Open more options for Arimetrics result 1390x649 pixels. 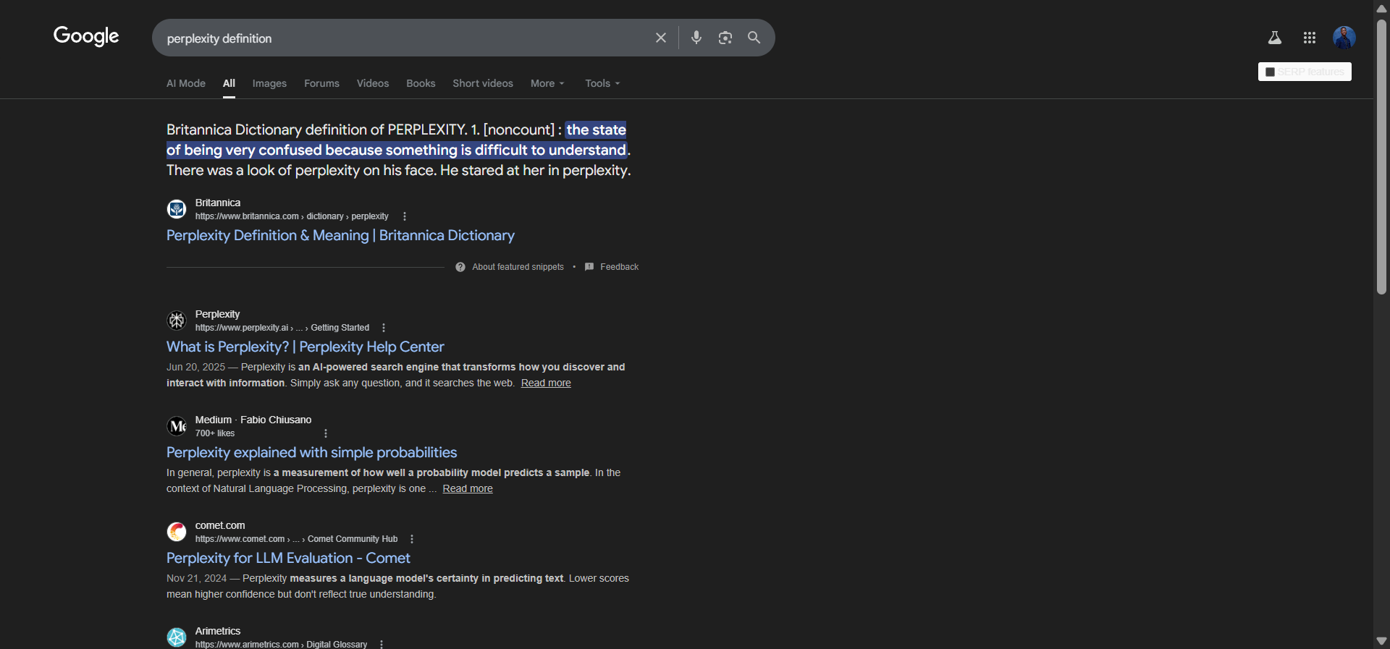(x=382, y=644)
